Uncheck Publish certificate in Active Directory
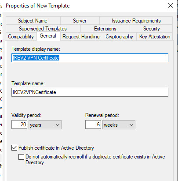 click(14, 147)
